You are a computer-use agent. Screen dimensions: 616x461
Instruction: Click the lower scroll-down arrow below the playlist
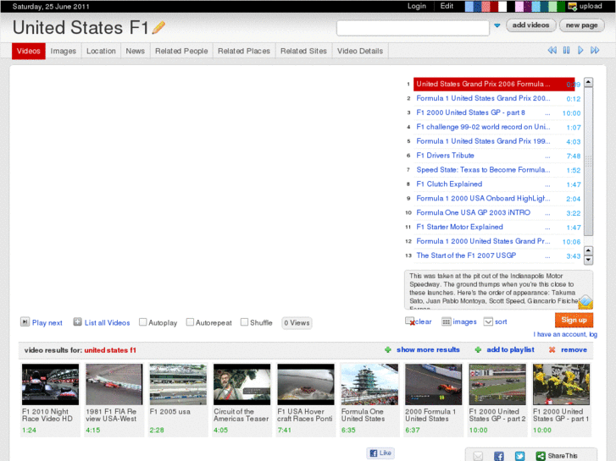588,260
